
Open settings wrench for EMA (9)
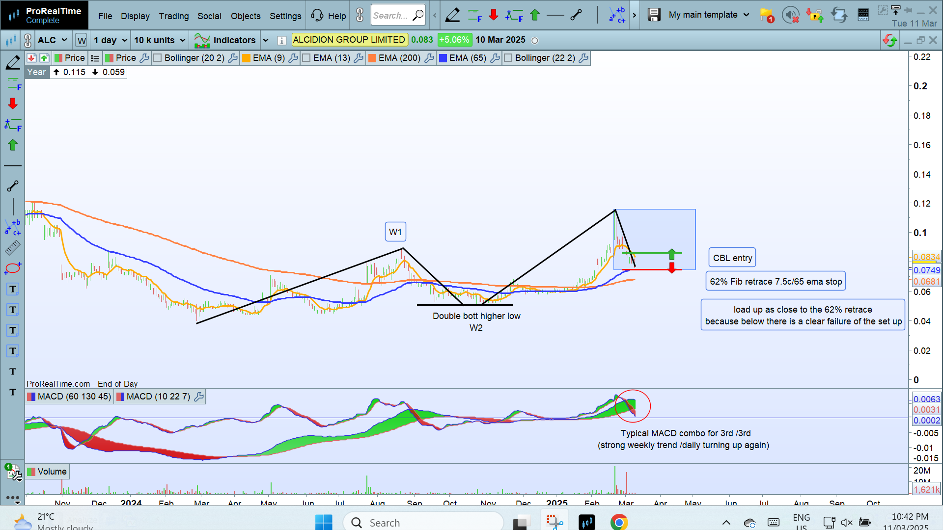click(x=293, y=58)
